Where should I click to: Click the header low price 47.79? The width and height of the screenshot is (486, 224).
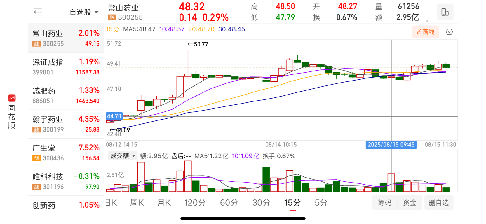coord(285,17)
